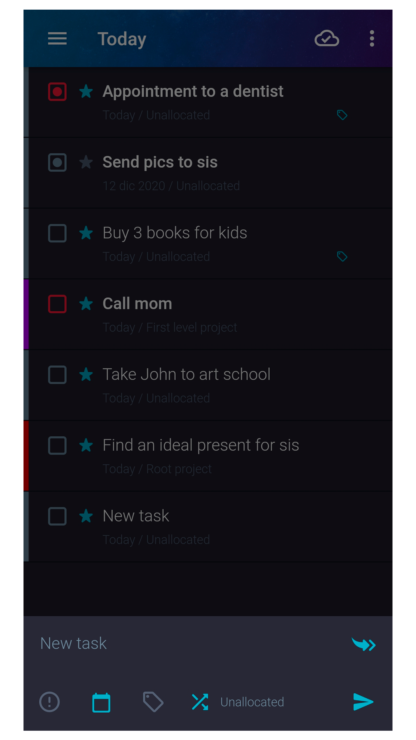Focus the New task text field
Viewport: 416px width, 740px height.
tap(185, 644)
